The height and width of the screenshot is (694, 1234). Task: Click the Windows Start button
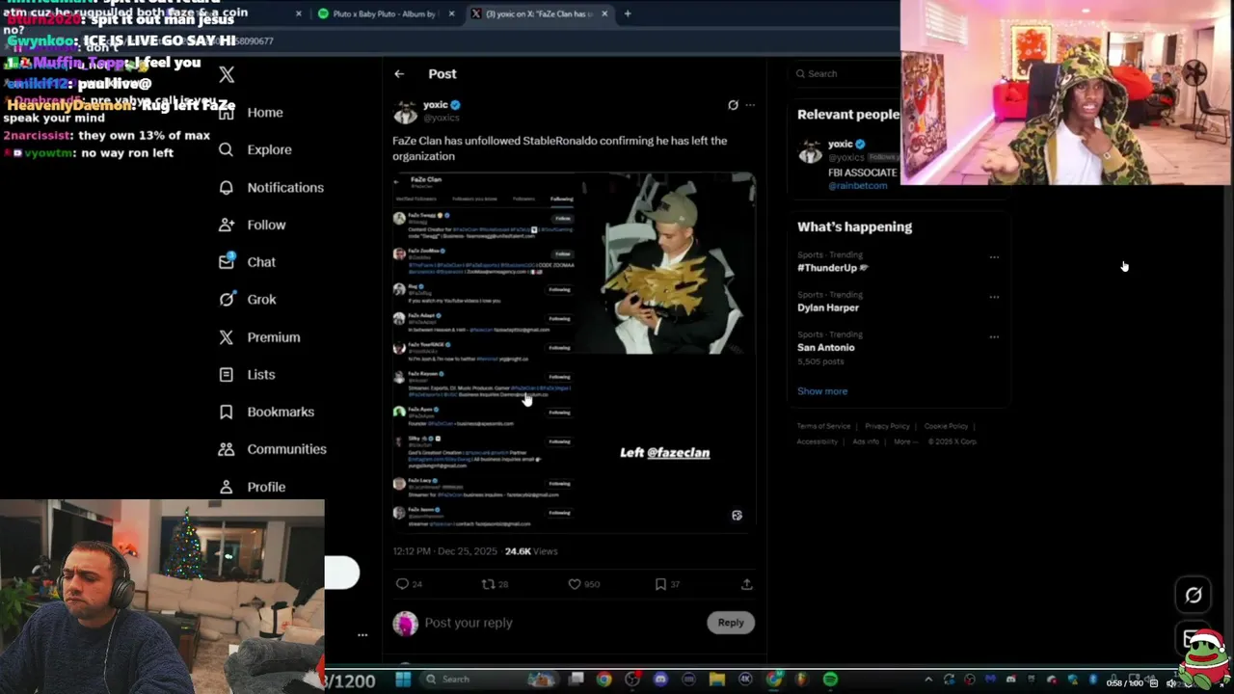(403, 680)
